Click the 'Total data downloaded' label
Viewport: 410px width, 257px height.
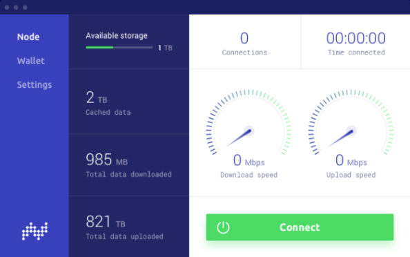pos(128,175)
